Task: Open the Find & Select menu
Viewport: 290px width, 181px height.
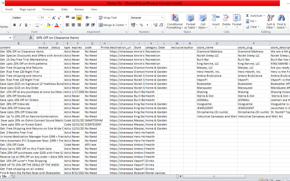Action: point(281,21)
